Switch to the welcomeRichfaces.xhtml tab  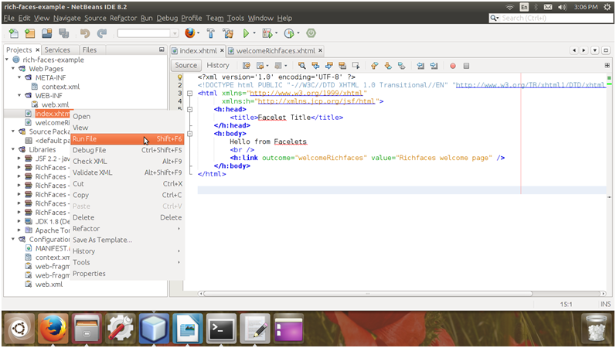[x=275, y=51]
